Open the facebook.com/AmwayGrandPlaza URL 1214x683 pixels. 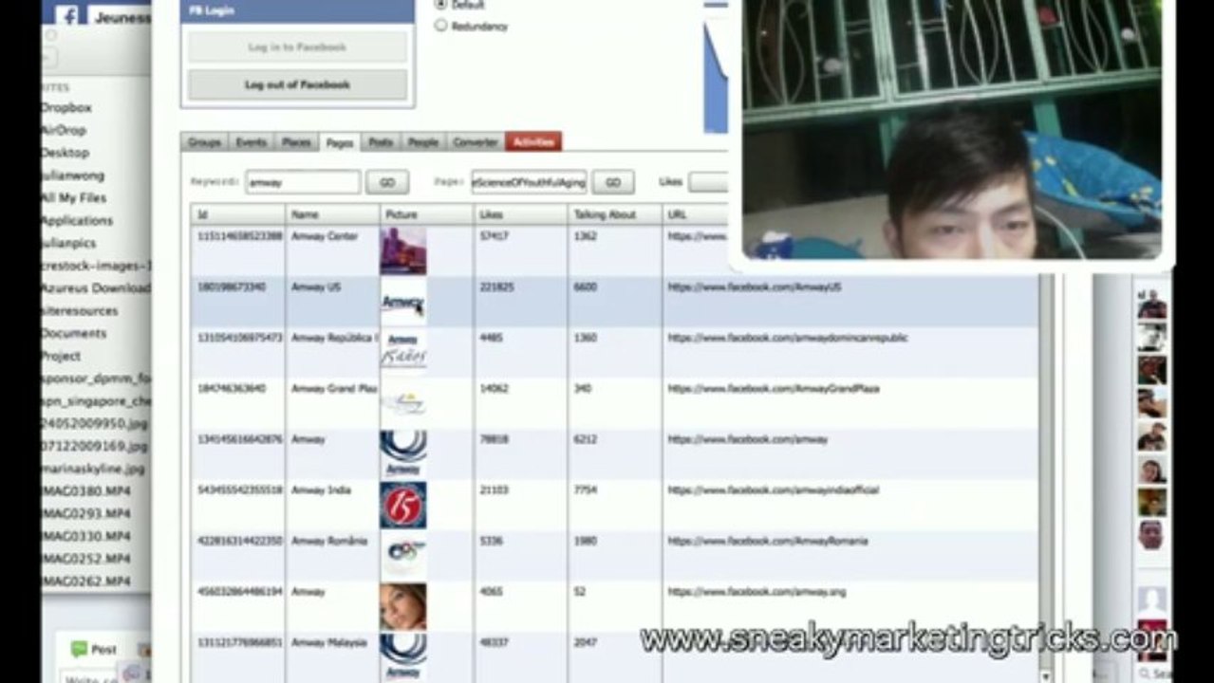(x=774, y=388)
